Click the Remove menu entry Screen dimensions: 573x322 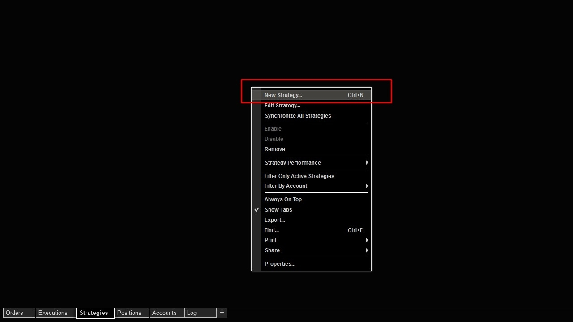[311, 149]
